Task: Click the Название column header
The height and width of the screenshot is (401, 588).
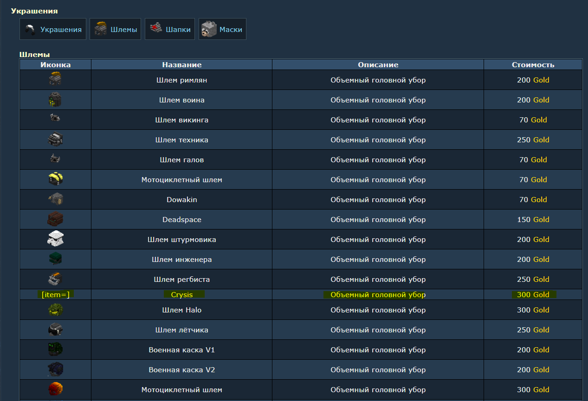Action: (181, 65)
